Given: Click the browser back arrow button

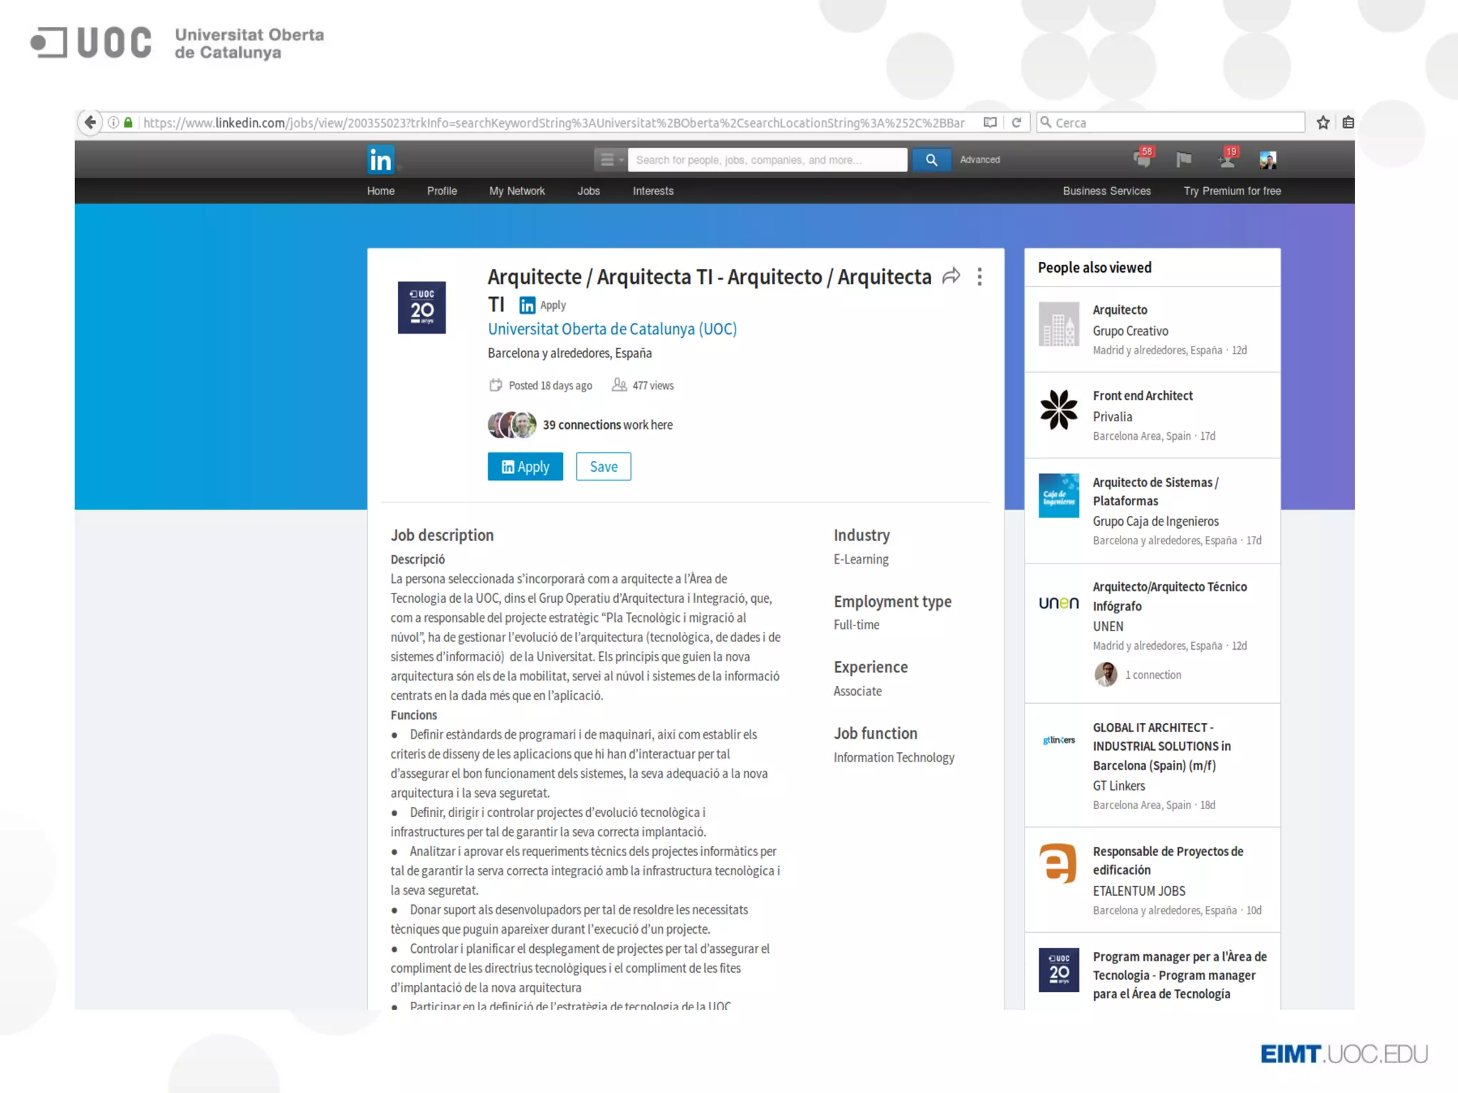Looking at the screenshot, I should coord(90,122).
